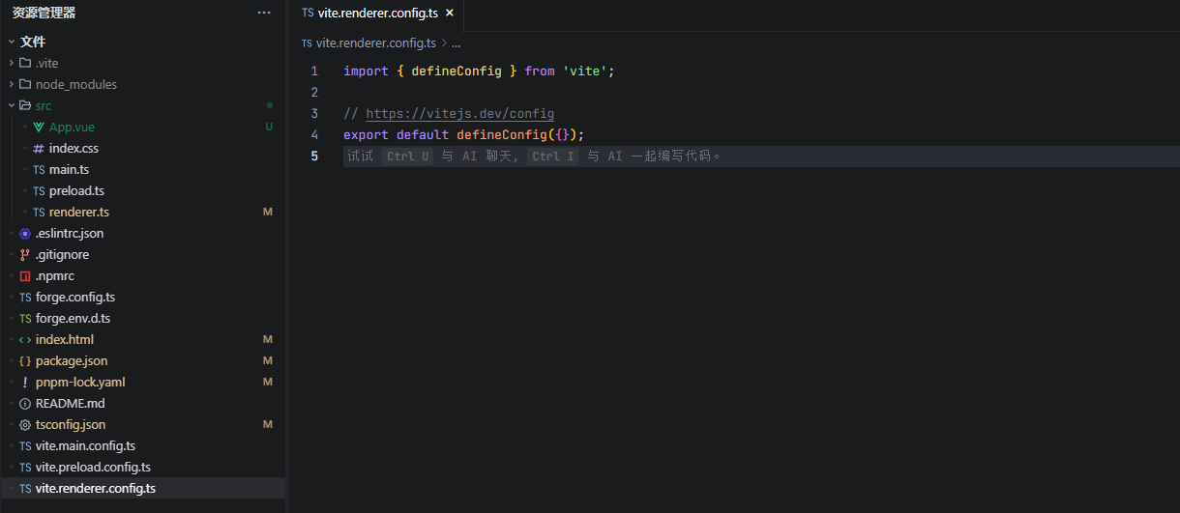Click the info icon for README.md
1180x513 pixels.
[25, 403]
